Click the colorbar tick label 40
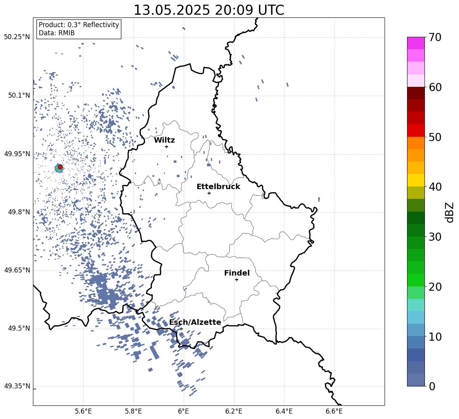 pyautogui.click(x=435, y=187)
